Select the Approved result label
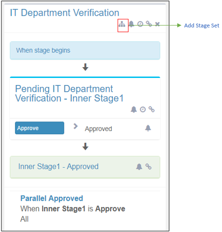Image resolution: width=222 pixels, height=232 pixels. 98,129
